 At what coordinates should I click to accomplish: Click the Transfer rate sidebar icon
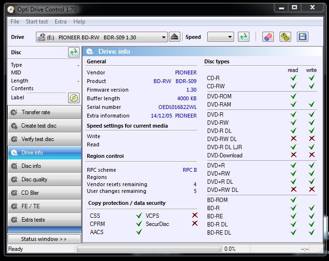point(14,112)
